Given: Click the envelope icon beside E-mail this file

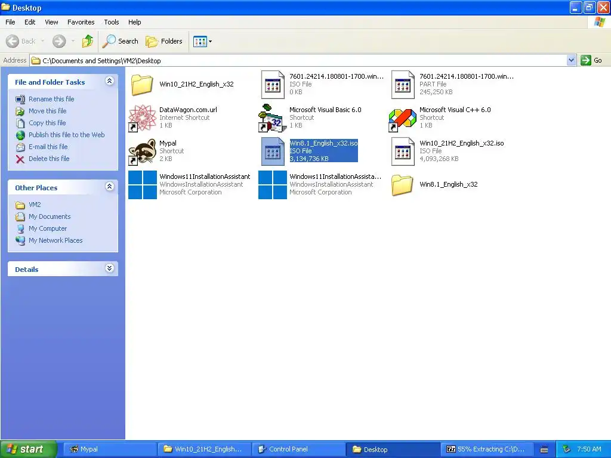Looking at the screenshot, I should 20,147.
